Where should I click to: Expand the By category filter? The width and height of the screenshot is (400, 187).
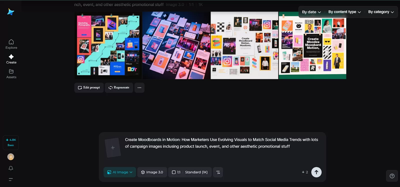click(381, 12)
